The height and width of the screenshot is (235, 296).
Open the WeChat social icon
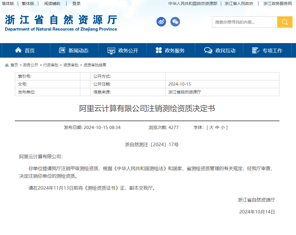pyautogui.click(x=175, y=22)
